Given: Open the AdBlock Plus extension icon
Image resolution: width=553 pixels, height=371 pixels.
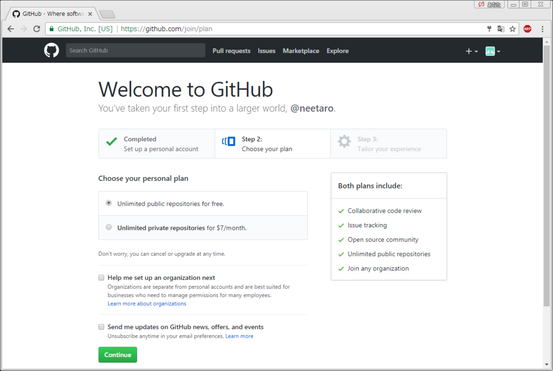Looking at the screenshot, I should click(x=527, y=29).
